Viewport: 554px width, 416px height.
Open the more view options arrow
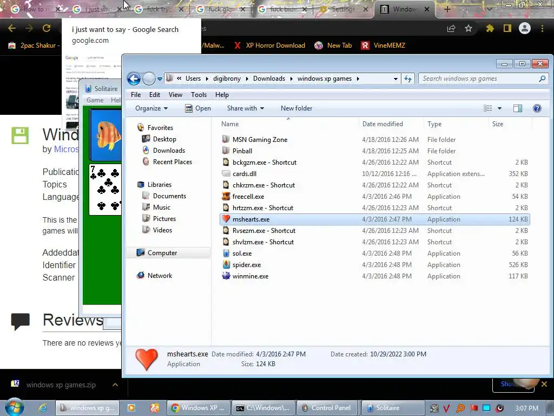(499, 108)
